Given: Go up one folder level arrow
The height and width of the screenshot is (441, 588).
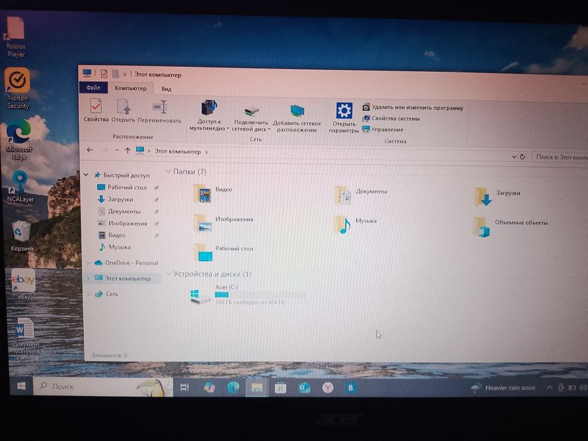Looking at the screenshot, I should [127, 151].
